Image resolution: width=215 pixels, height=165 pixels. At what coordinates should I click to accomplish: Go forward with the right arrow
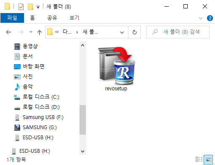pyautogui.click(x=21, y=32)
